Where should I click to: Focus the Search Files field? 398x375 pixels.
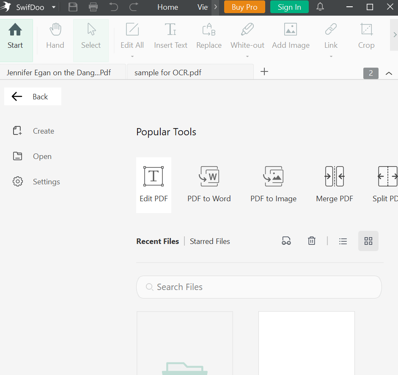[x=259, y=287]
